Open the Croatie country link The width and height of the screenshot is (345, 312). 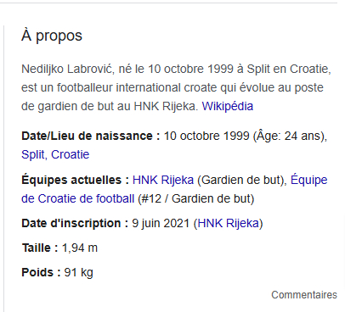point(70,154)
